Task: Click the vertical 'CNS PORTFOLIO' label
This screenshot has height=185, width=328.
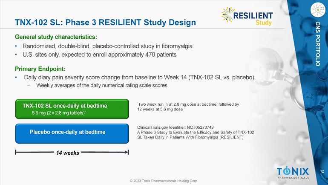Action: 318,44
